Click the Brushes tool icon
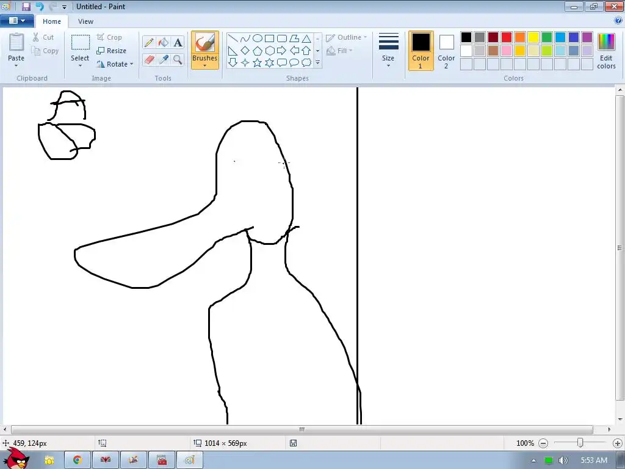 [205, 43]
